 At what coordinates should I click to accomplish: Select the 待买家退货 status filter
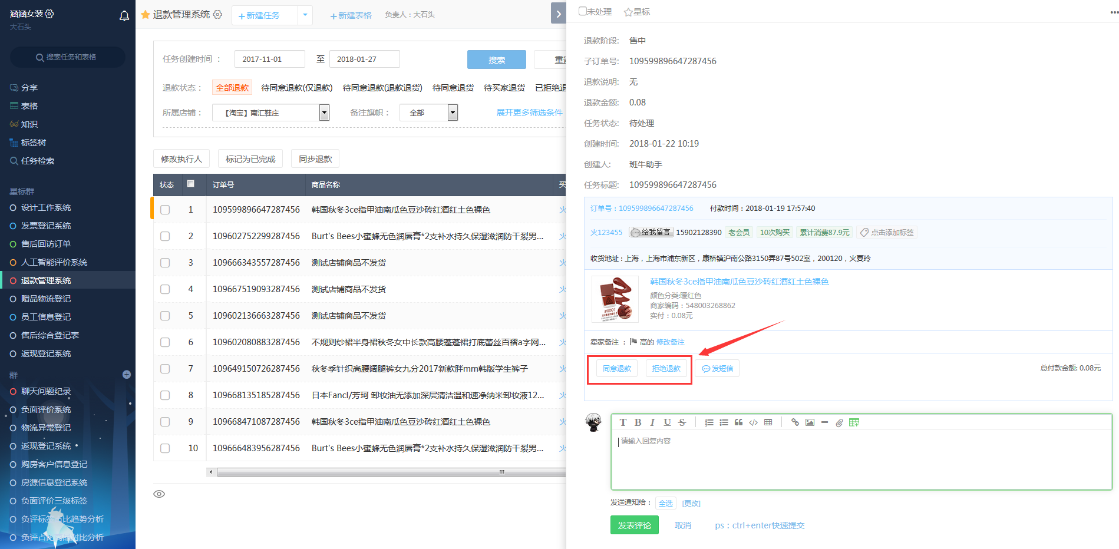click(x=504, y=88)
